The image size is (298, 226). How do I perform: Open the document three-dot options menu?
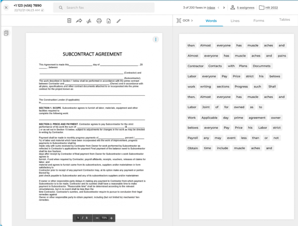pos(155,39)
